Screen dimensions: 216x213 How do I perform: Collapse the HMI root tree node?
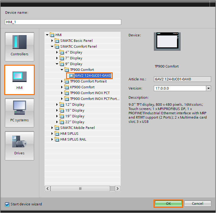point(47,35)
